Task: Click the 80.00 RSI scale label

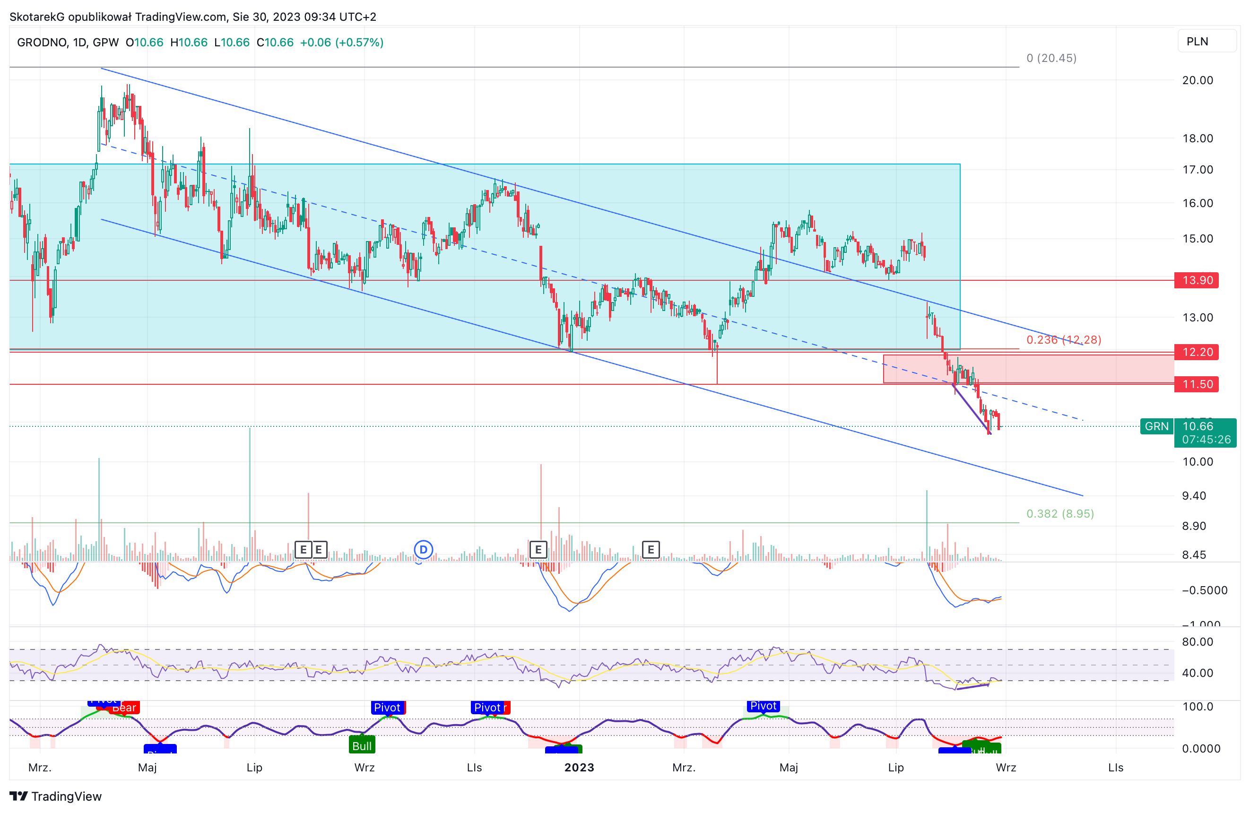Action: point(1198,641)
